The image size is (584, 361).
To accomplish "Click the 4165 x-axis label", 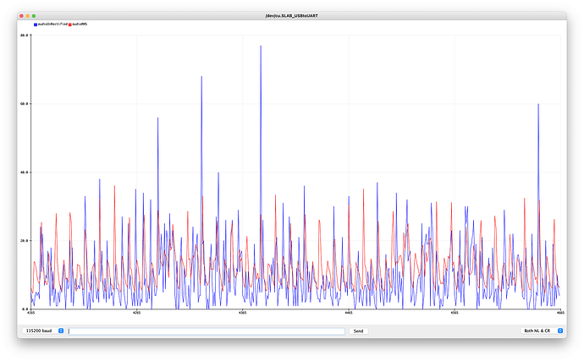I will (31, 313).
